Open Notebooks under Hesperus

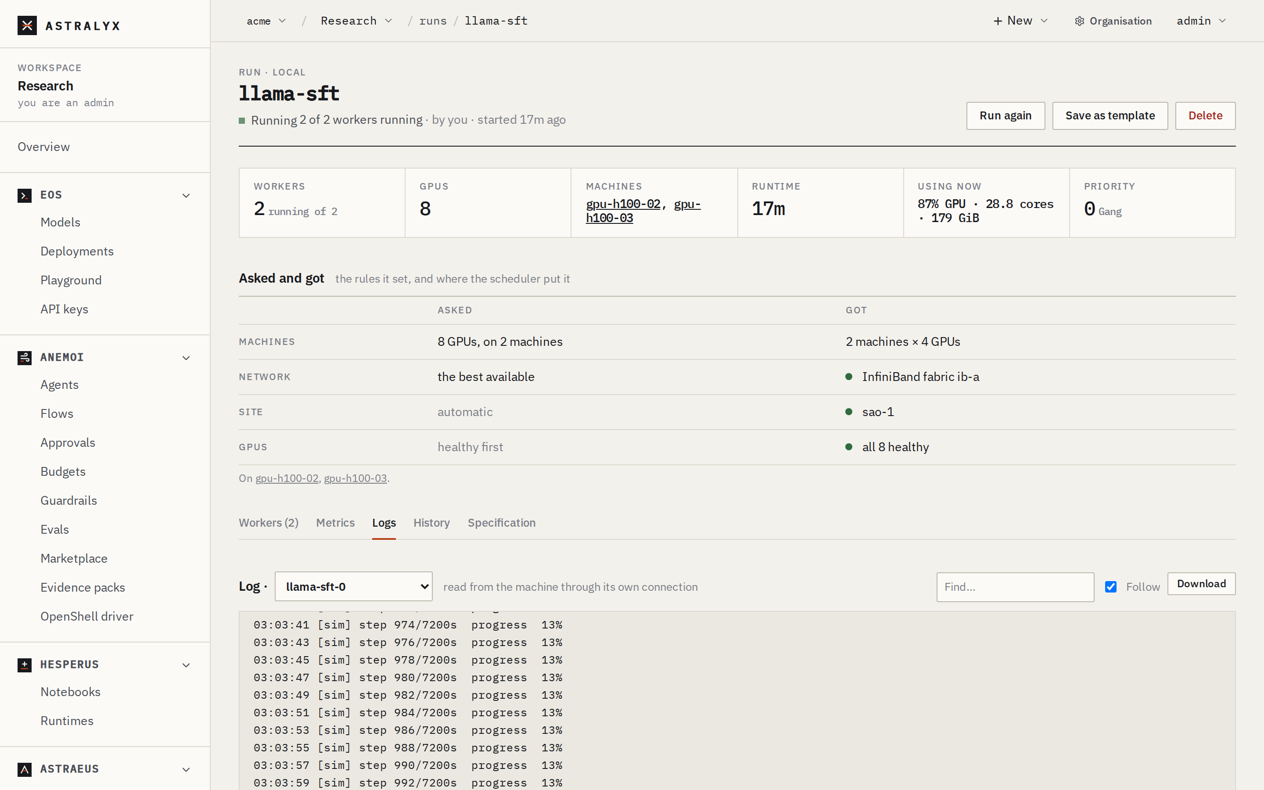click(71, 692)
